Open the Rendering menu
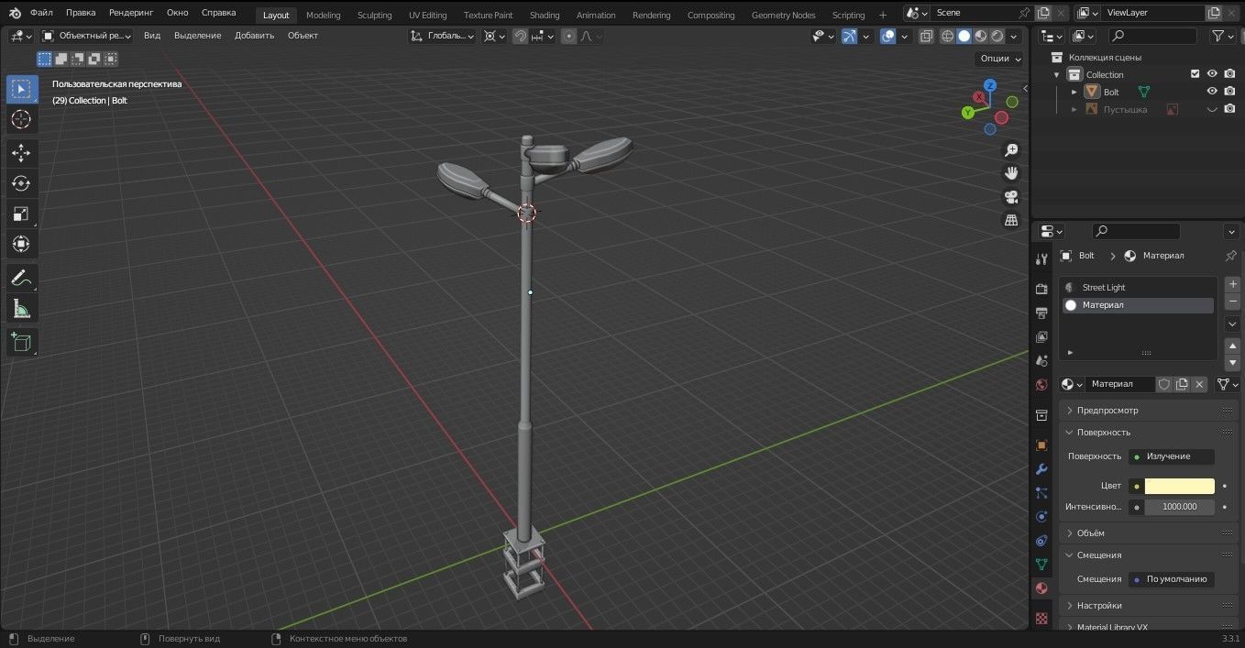This screenshot has height=648, width=1245. 131,13
